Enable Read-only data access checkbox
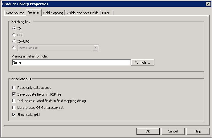Viewport: 212px width, 138px height. (x=14, y=88)
